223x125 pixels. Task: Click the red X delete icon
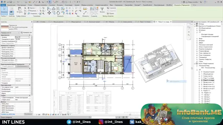(x=72, y=14)
